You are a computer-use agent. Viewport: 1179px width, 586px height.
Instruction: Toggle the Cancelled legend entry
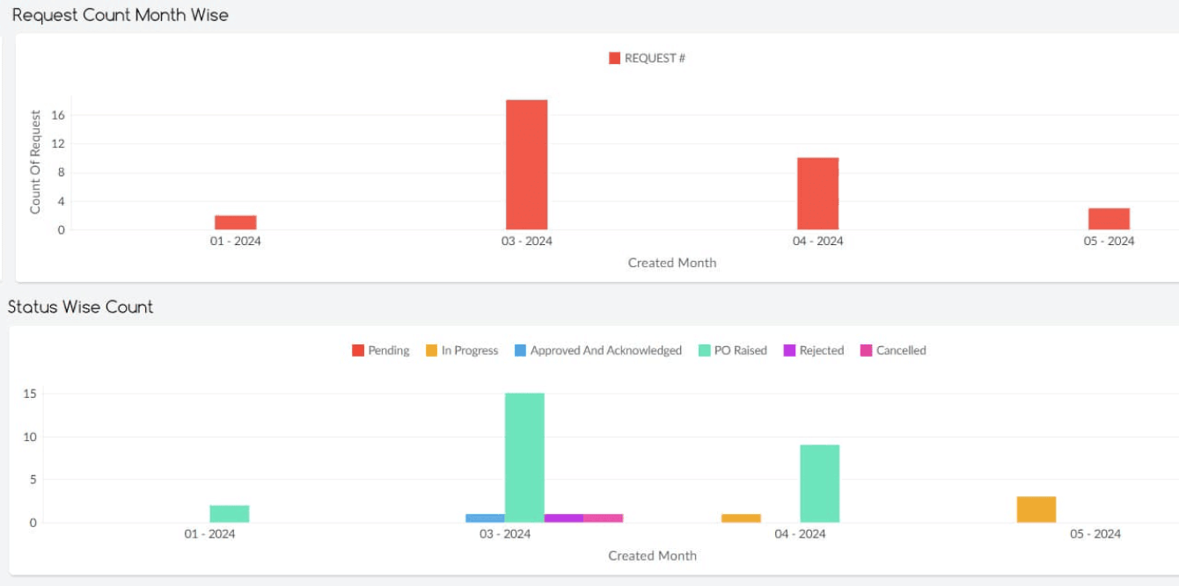pyautogui.click(x=893, y=351)
